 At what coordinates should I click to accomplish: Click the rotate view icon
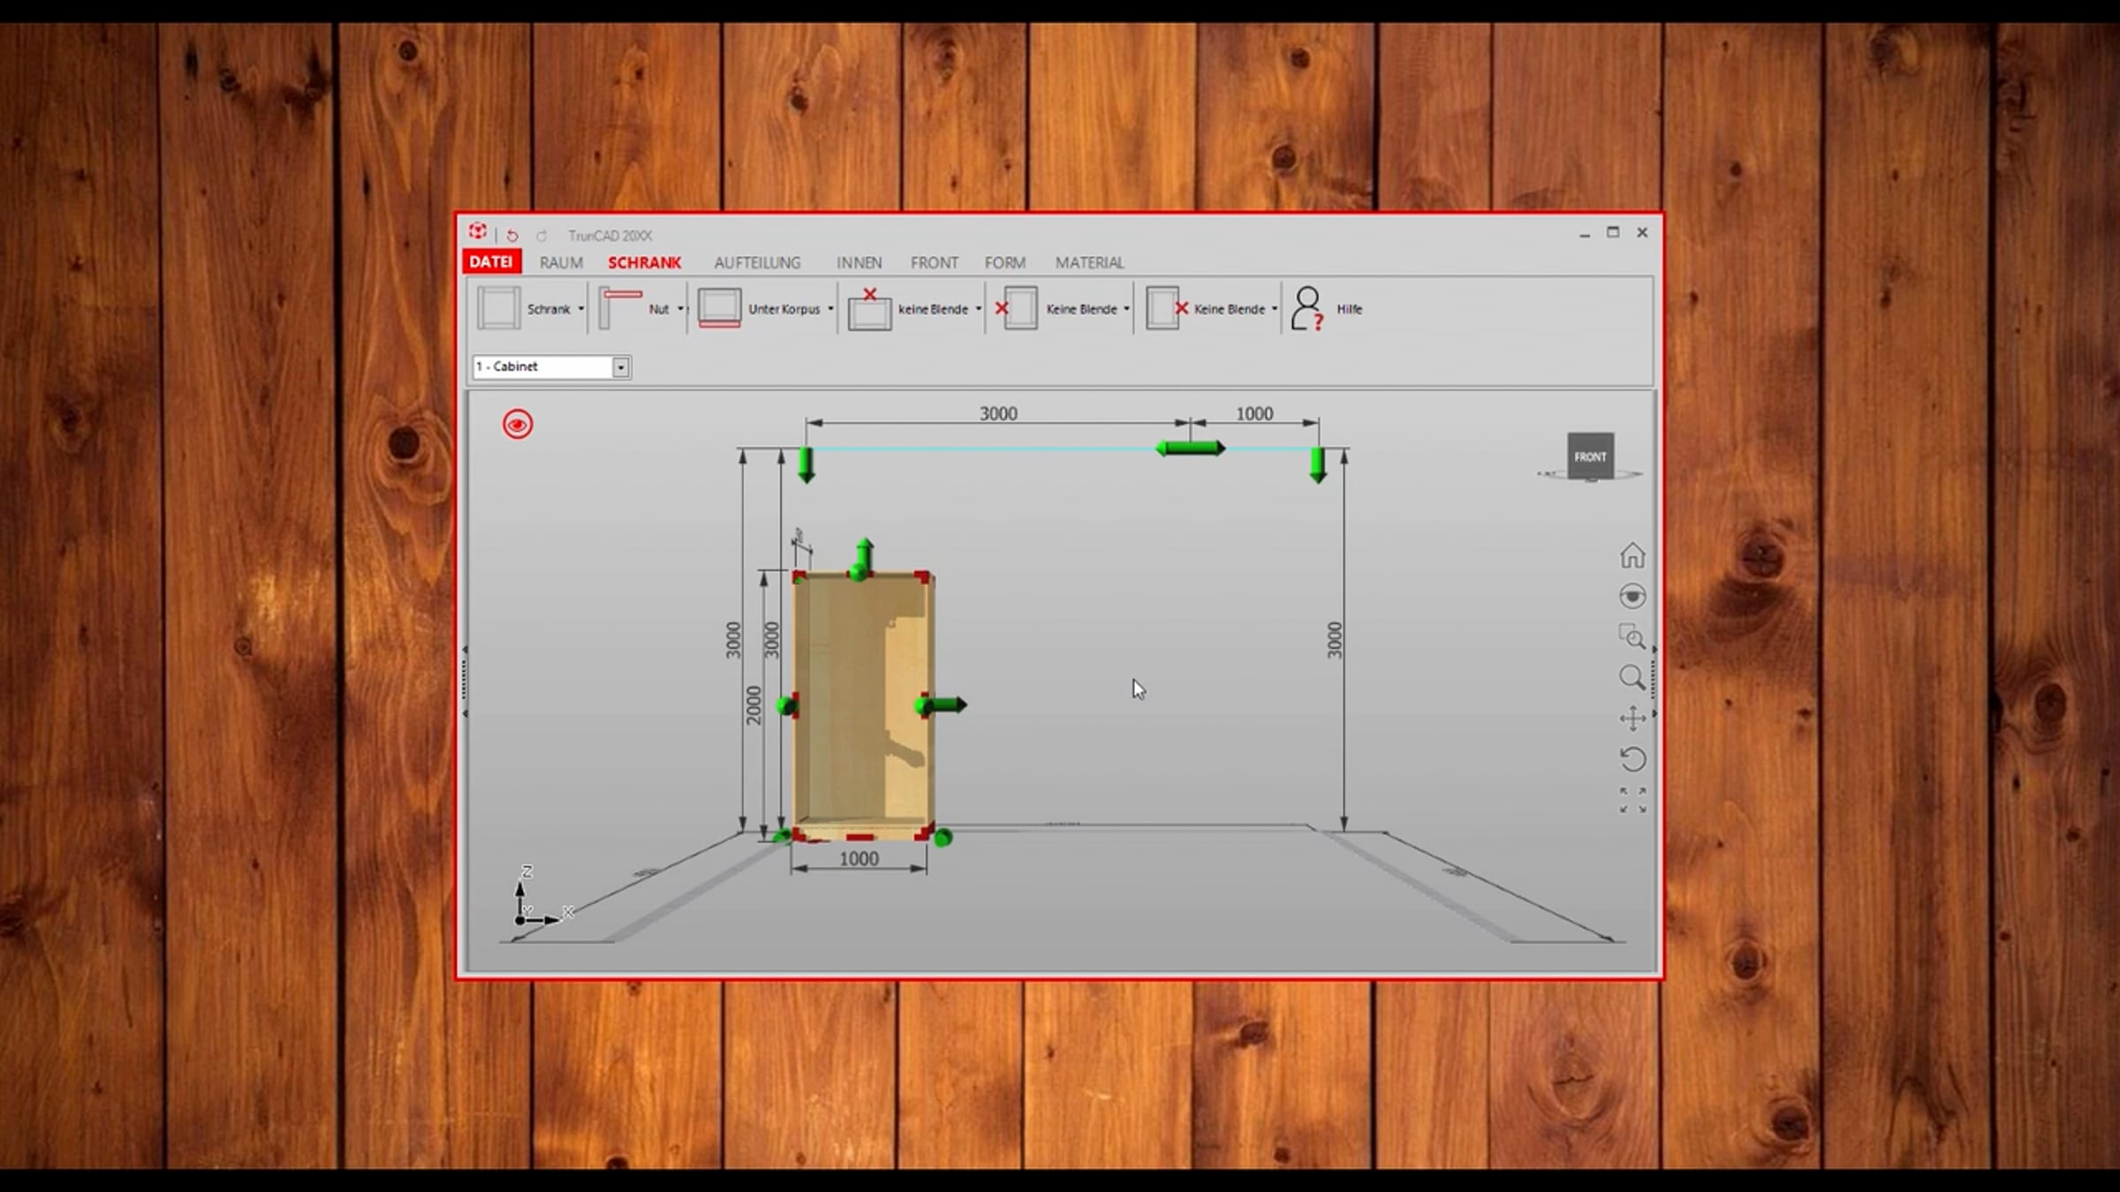[1632, 759]
